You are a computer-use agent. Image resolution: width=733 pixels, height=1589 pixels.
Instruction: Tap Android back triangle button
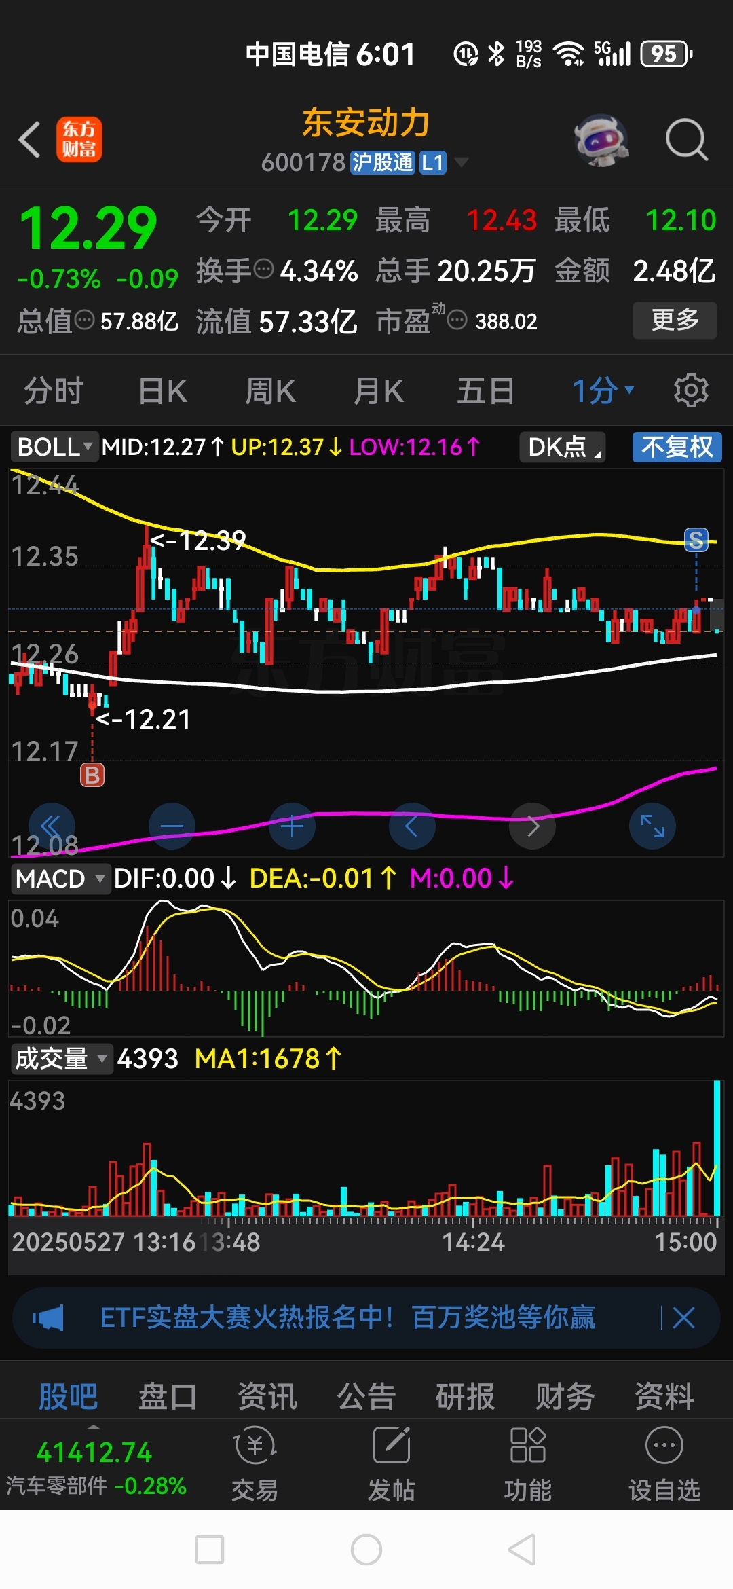tap(523, 1550)
